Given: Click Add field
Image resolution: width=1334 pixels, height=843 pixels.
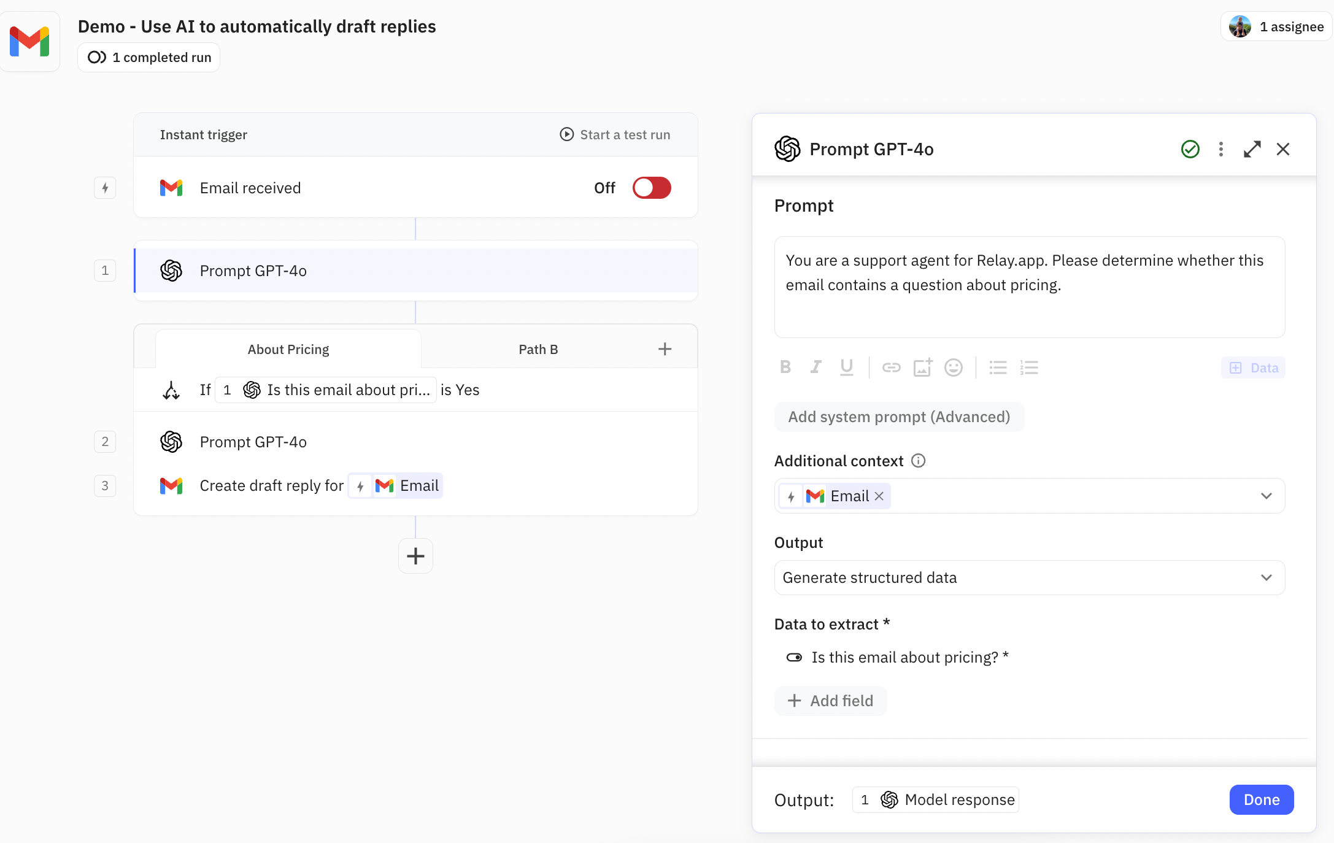Looking at the screenshot, I should (830, 701).
